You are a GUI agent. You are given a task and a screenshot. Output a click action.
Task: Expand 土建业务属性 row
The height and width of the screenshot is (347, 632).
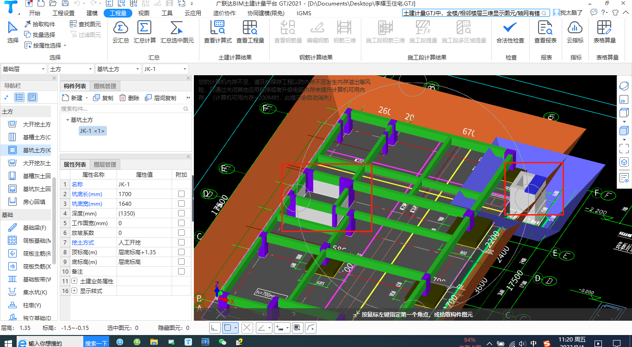pyautogui.click(x=74, y=281)
